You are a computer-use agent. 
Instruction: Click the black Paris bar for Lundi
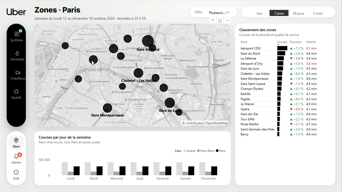(77, 171)
